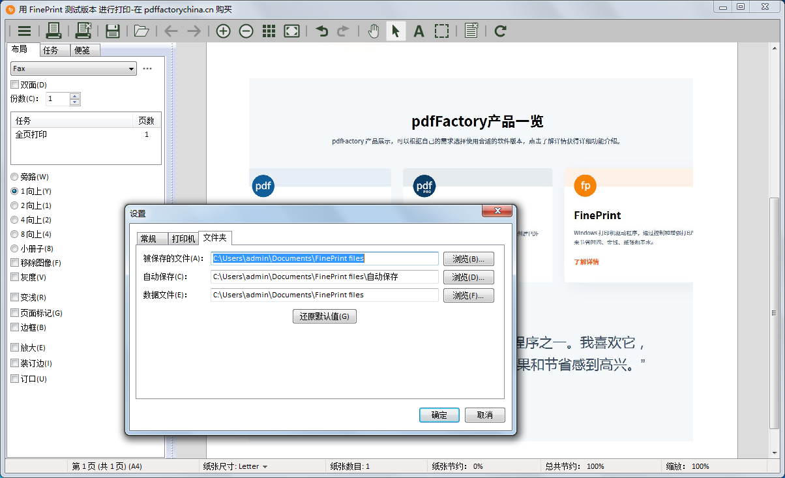Viewport: 785px width, 478px height.
Task: Select the 全页打印 row in task list
Action: click(85, 134)
